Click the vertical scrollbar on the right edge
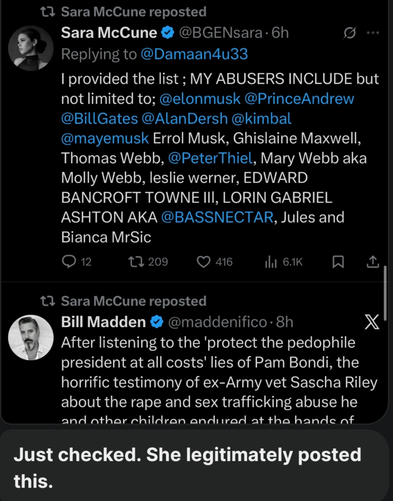The width and height of the screenshot is (393, 501). [x=385, y=294]
